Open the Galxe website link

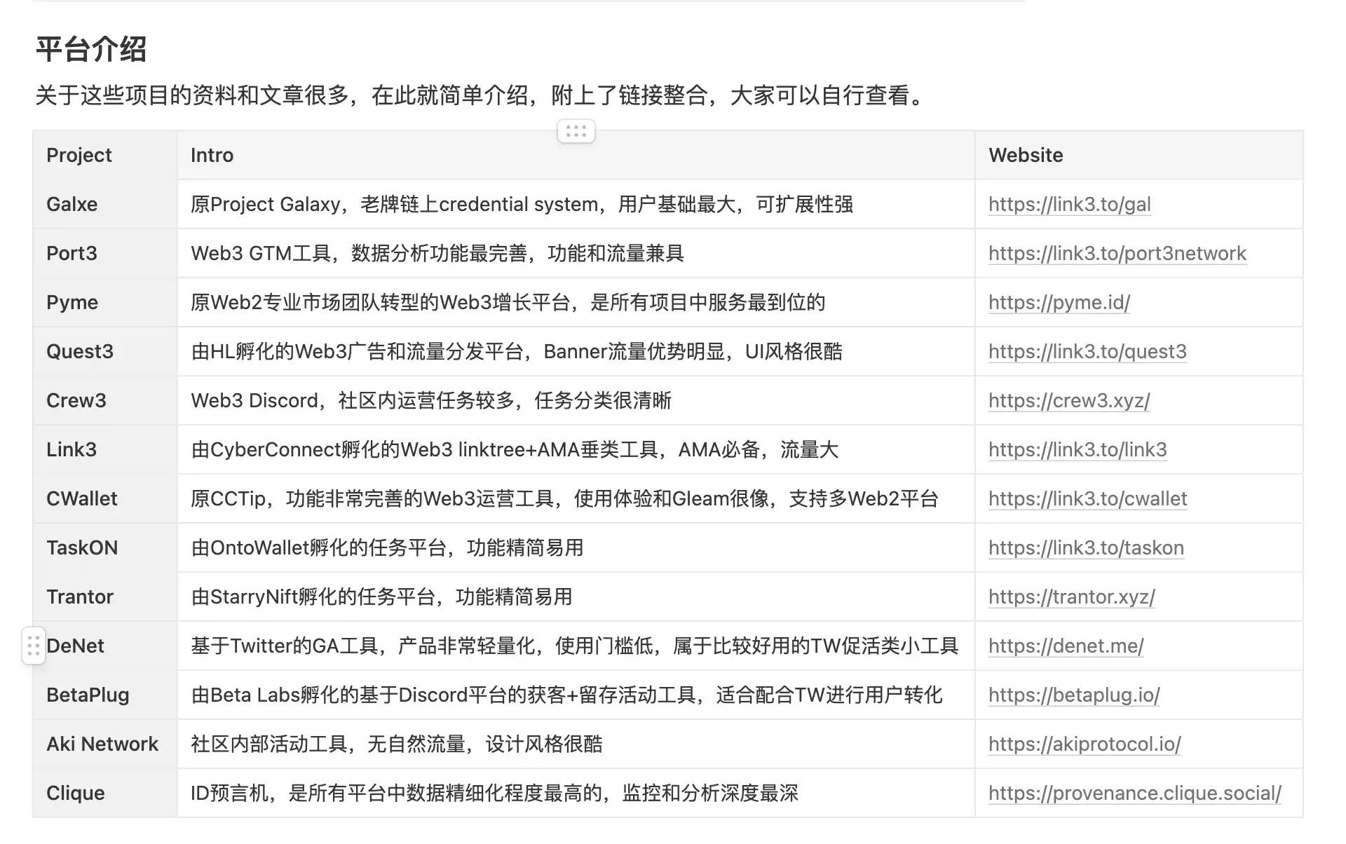point(1070,204)
